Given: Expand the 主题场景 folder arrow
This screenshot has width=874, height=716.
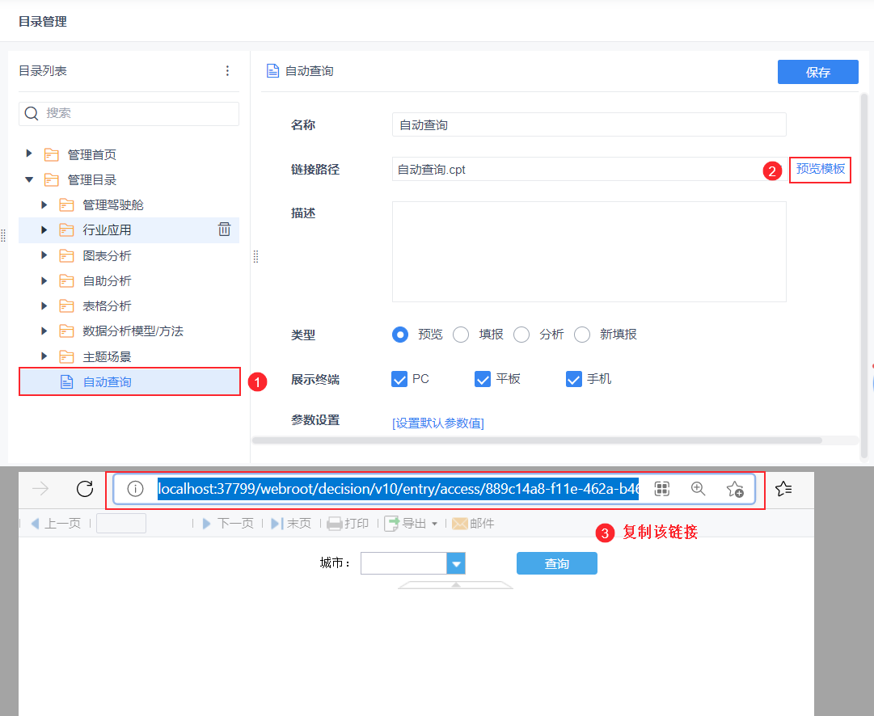Looking at the screenshot, I should (44, 356).
